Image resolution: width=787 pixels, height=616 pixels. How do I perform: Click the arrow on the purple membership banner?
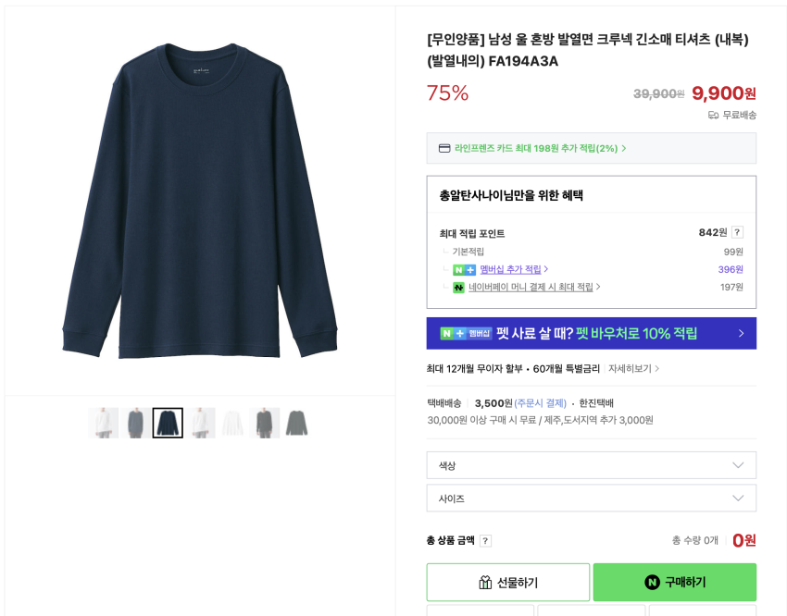click(741, 333)
